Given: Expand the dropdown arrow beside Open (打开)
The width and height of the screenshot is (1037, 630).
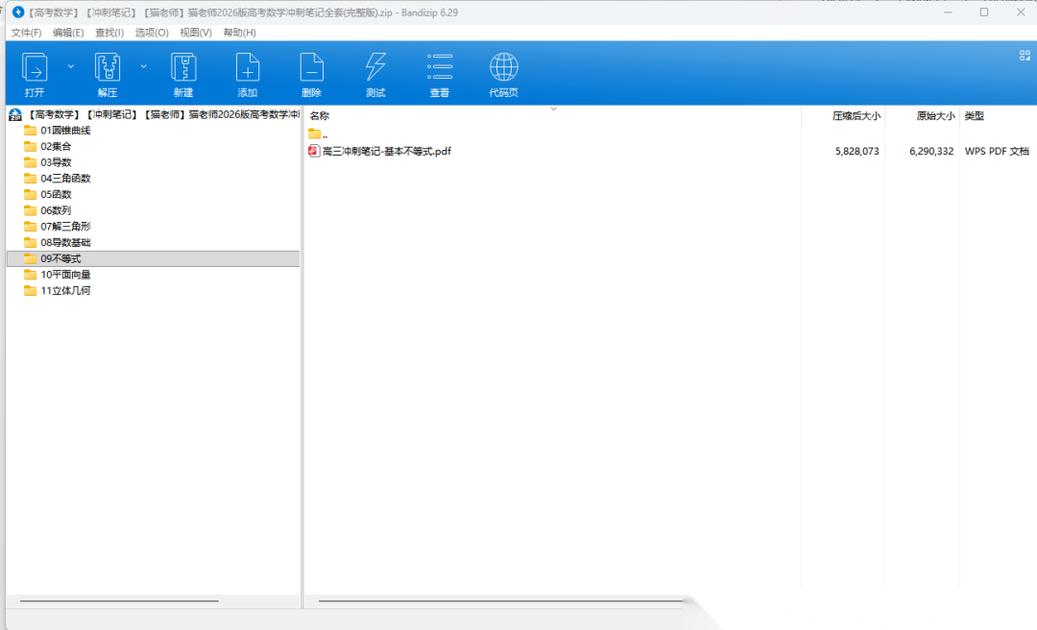Looking at the screenshot, I should pyautogui.click(x=70, y=66).
